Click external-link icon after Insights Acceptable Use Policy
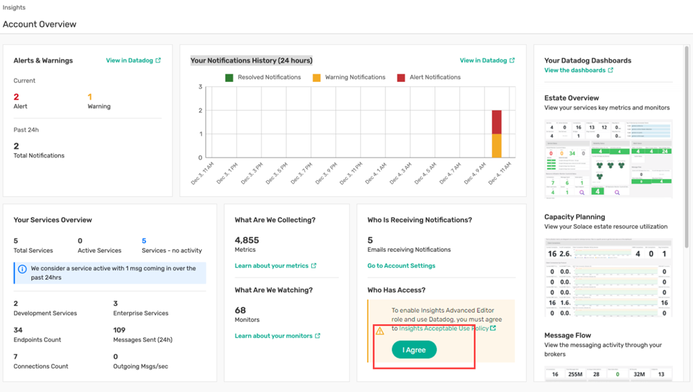Screen dimensions: 693x392 click(x=493, y=329)
